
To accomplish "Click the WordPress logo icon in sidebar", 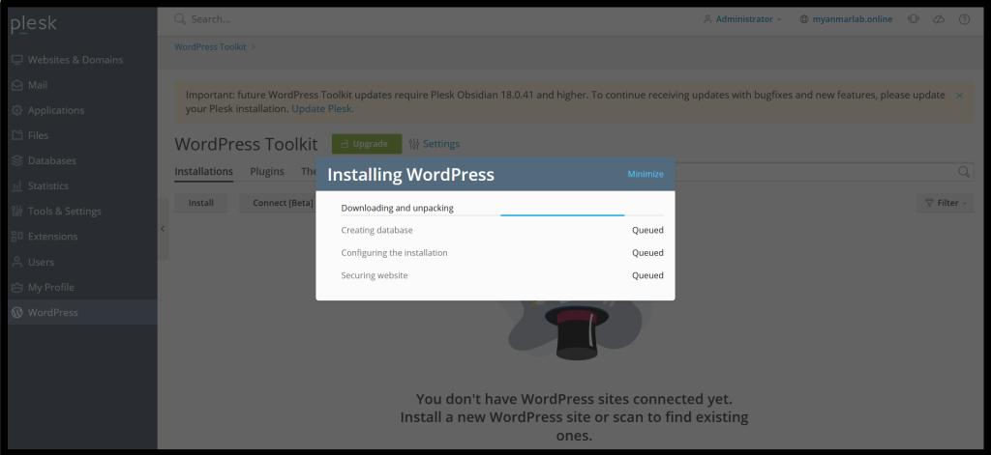I will pyautogui.click(x=17, y=312).
